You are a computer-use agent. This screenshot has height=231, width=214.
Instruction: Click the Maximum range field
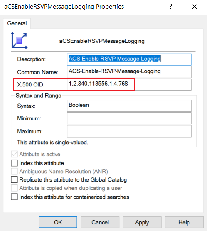coord(129,131)
